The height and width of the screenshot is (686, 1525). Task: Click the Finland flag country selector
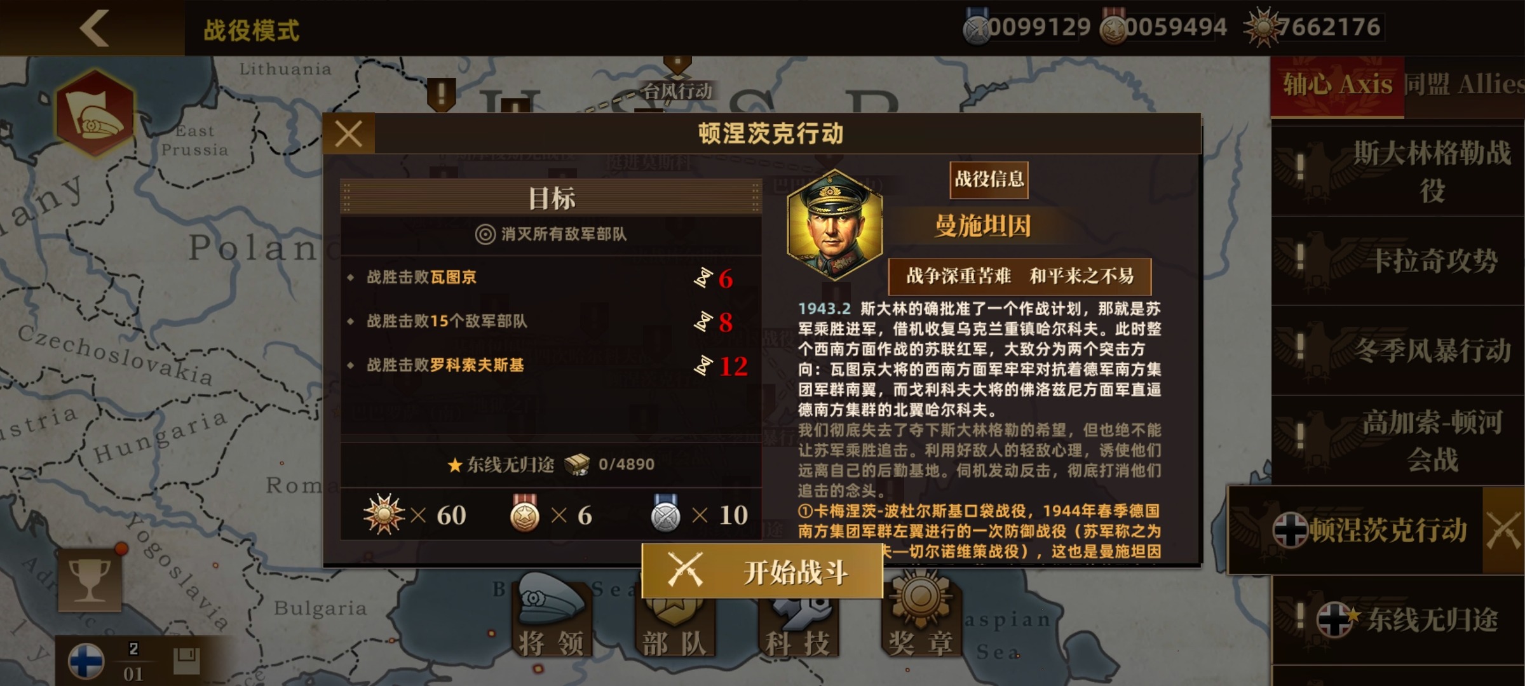click(x=86, y=661)
